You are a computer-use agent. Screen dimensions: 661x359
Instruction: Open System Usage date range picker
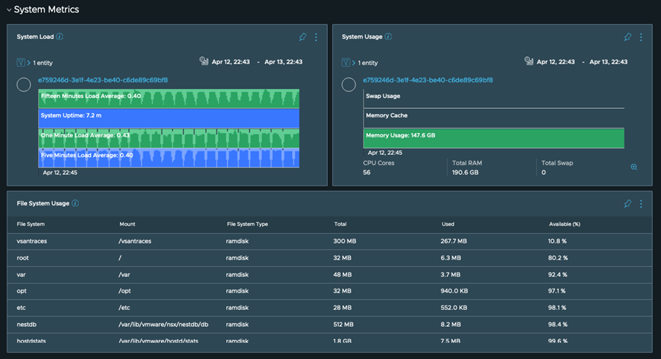pos(529,62)
